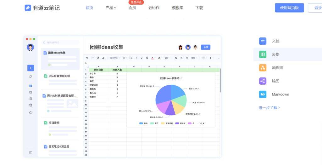Click the four-square grid icon in sidebar

tap(31, 86)
